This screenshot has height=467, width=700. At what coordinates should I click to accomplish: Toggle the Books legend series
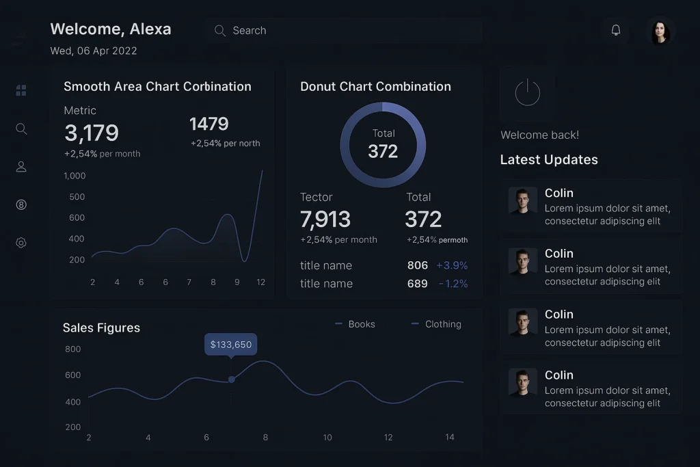pos(355,324)
